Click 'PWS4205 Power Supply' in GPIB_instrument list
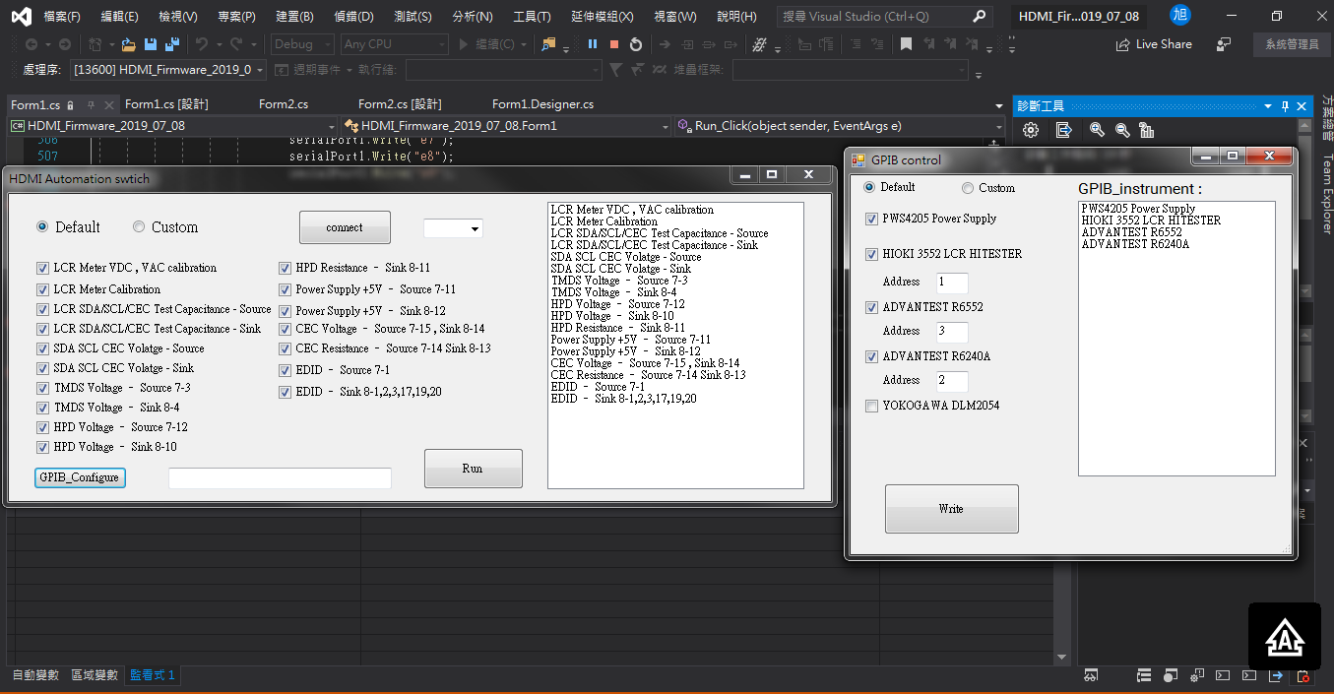This screenshot has width=1334, height=694. [1138, 209]
